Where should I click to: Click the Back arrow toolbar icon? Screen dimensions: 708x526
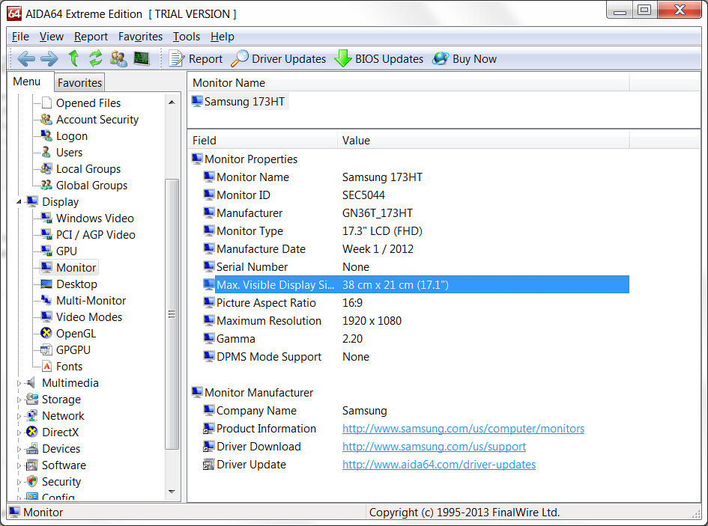[x=26, y=58]
